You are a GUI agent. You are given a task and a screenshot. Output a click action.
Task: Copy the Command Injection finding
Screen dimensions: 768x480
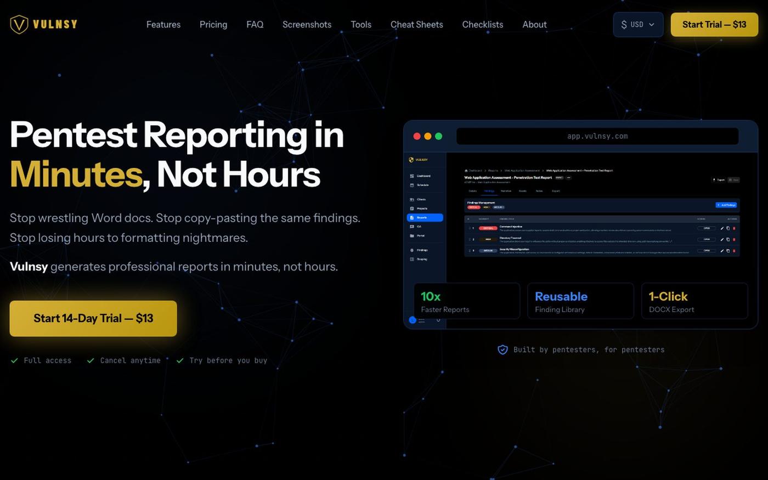728,228
